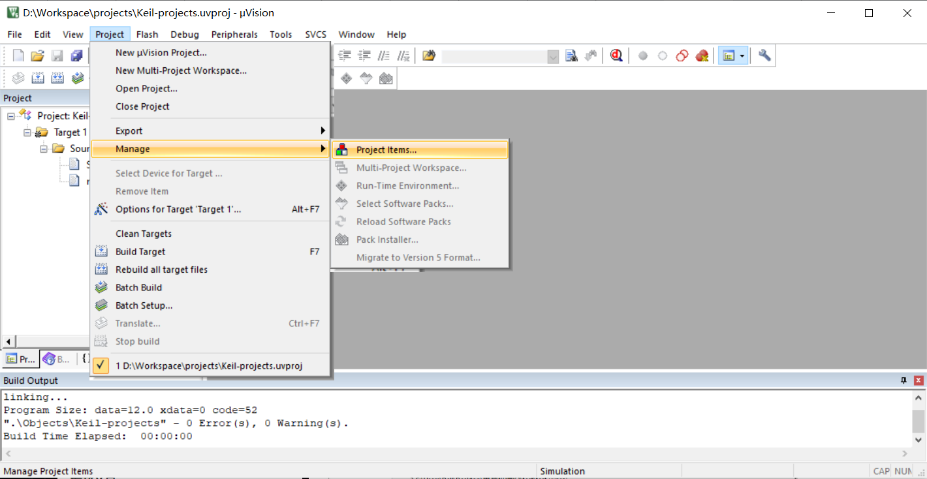The height and width of the screenshot is (479, 927).
Task: Choose Clean Targets menu entry
Action: pos(210,234)
